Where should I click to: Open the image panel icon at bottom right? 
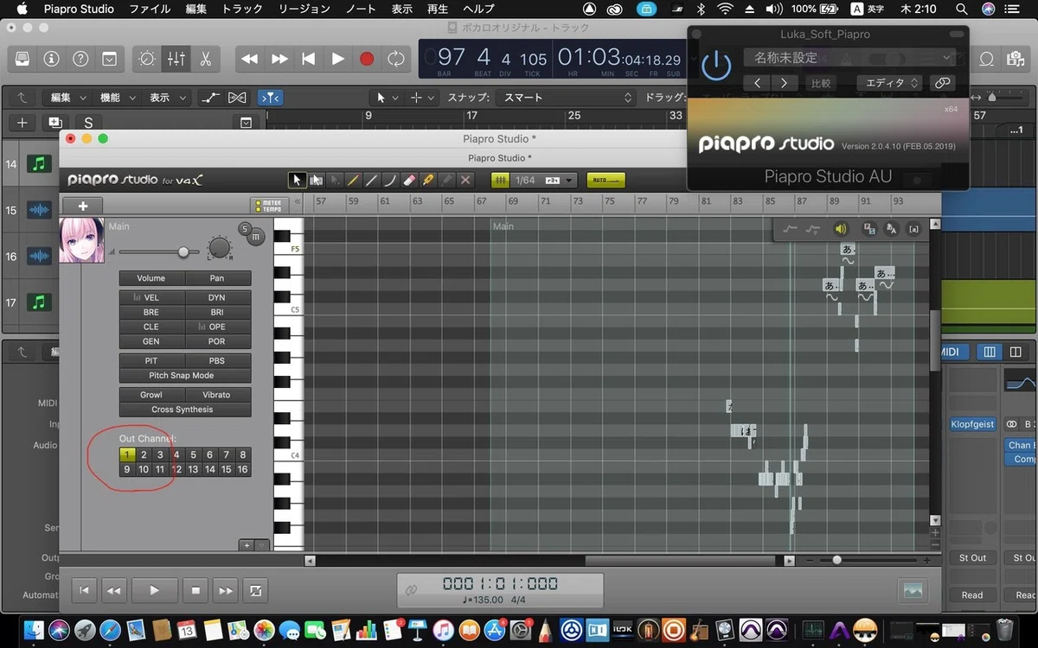[913, 590]
